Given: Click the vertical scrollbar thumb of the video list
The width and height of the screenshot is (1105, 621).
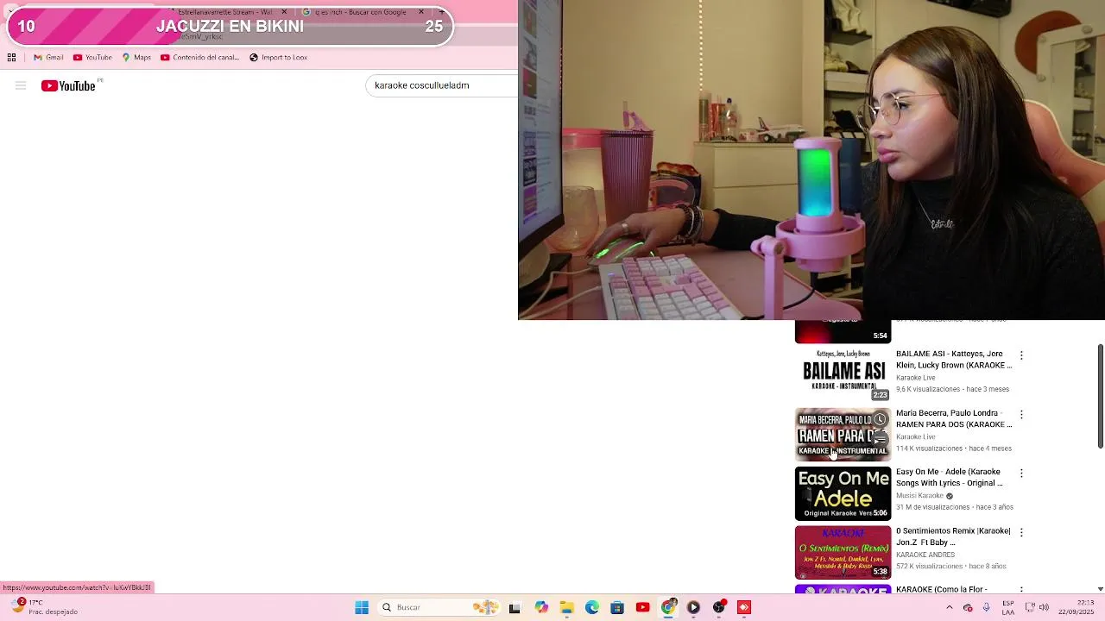Looking at the screenshot, I should tap(1100, 396).
